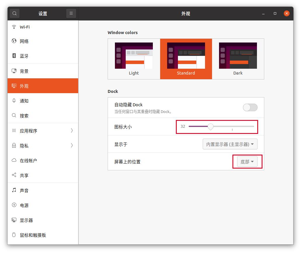
Task: Click the search magnifier in the header
Action: [x=14, y=13]
